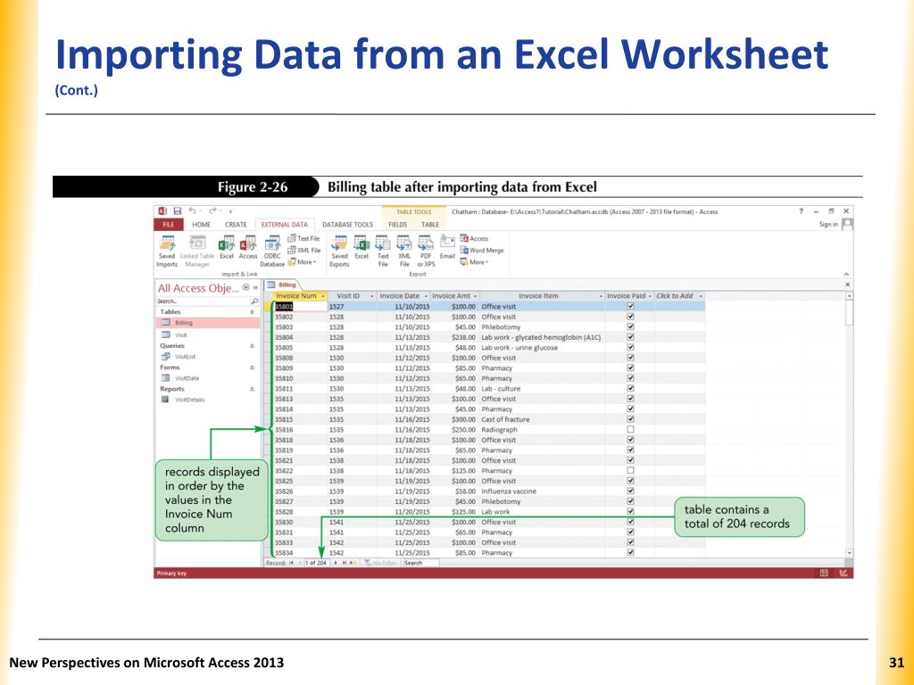Toggle Invoice Paid for Cast of fracture
This screenshot has width=914, height=685.
tap(630, 419)
